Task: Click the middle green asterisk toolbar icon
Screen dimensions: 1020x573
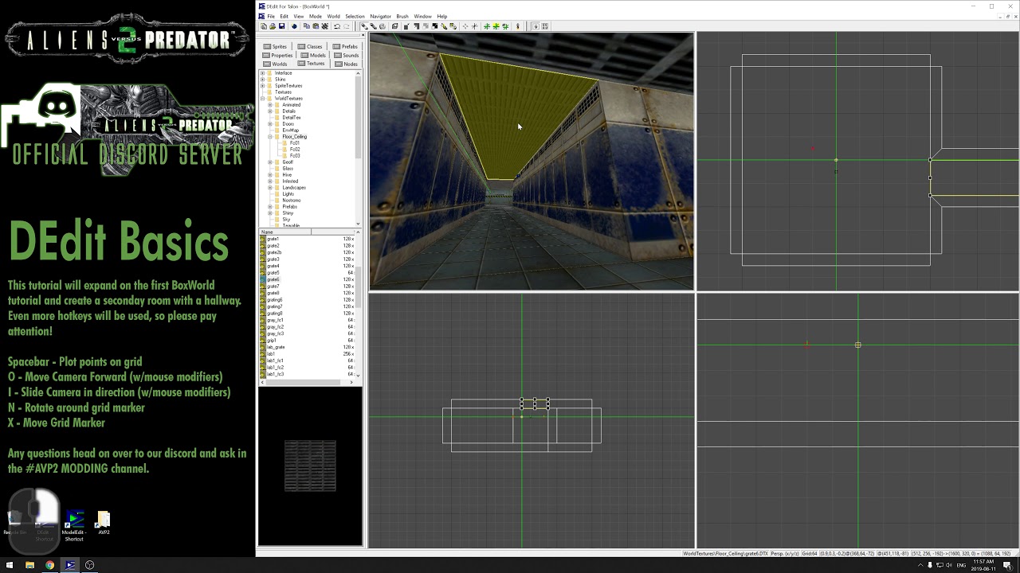Action: 496,26
